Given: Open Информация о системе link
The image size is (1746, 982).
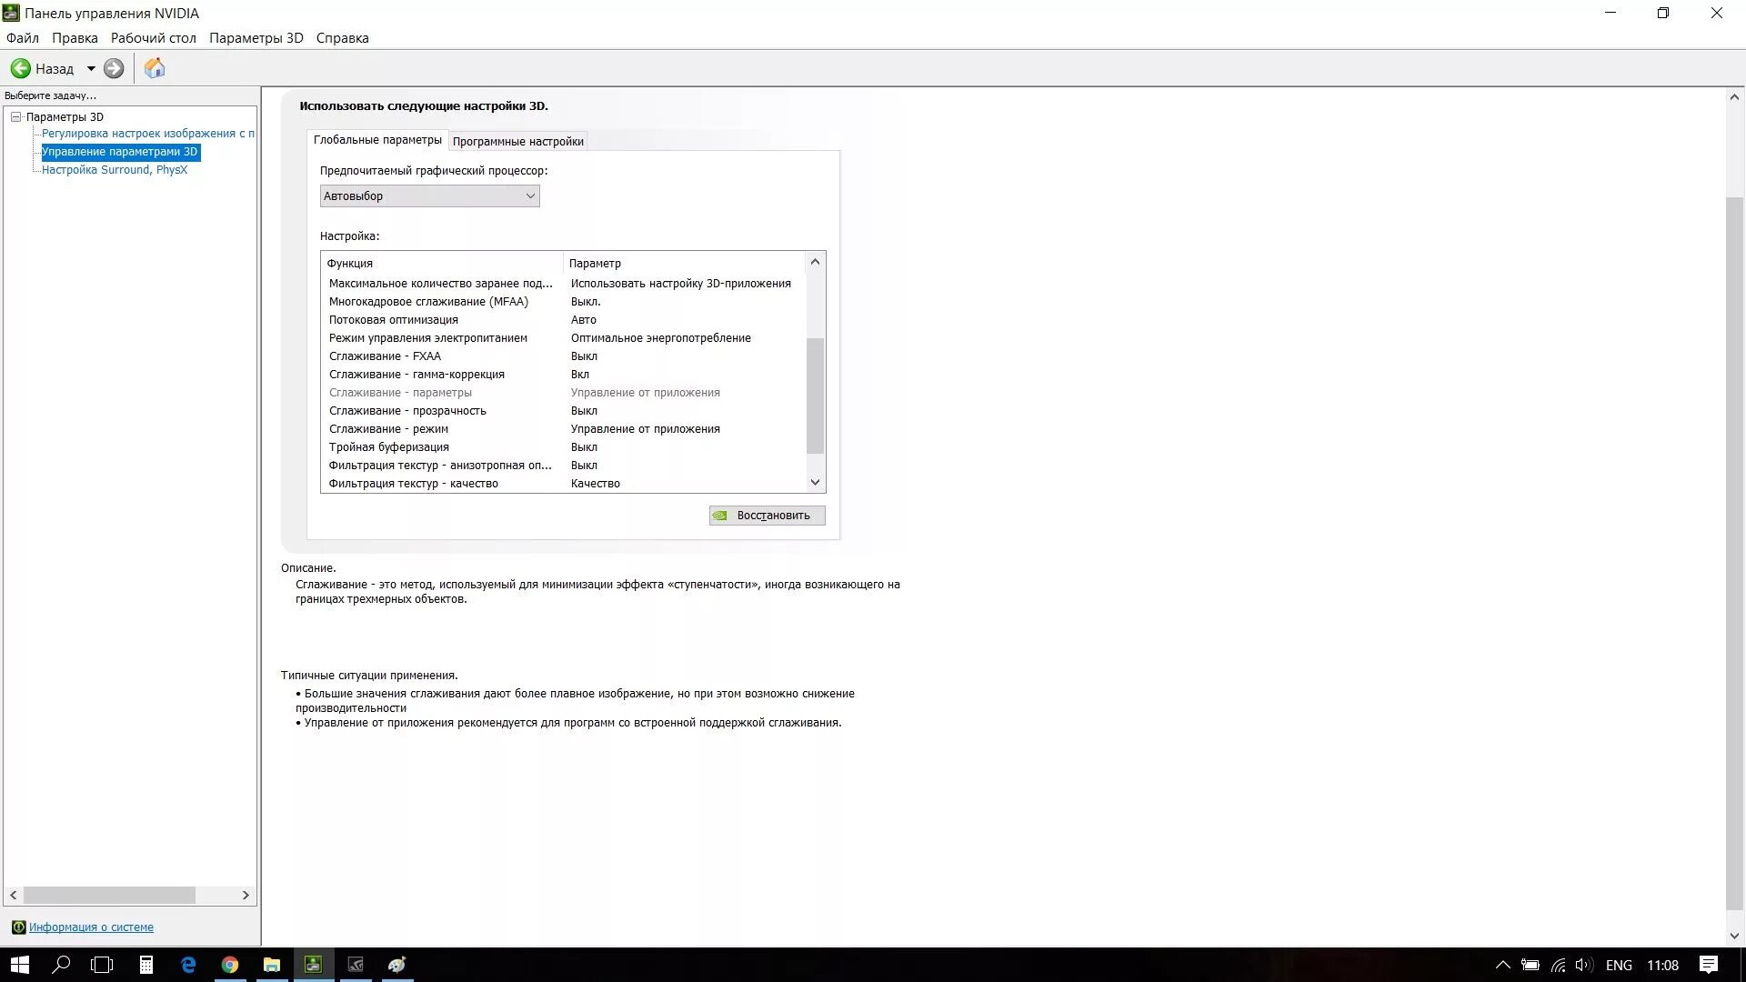Looking at the screenshot, I should pyautogui.click(x=91, y=927).
